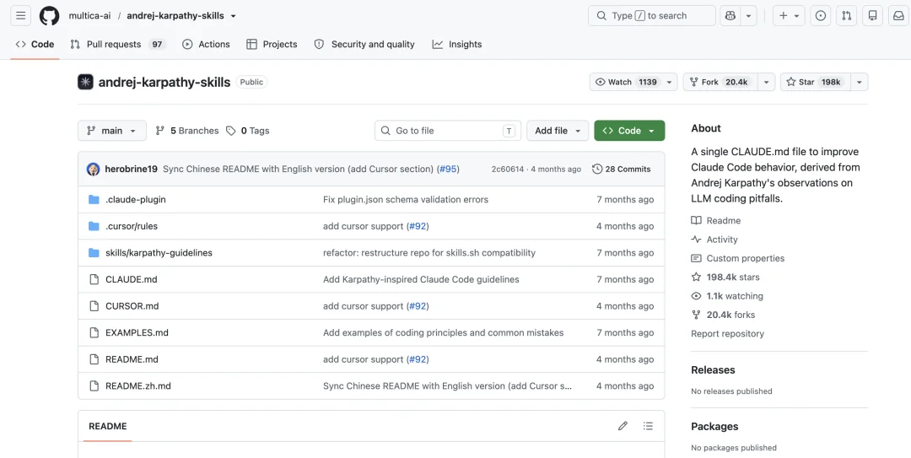Click the skills/karpathy-guidelines folder icon
911x458 pixels.
94,253
